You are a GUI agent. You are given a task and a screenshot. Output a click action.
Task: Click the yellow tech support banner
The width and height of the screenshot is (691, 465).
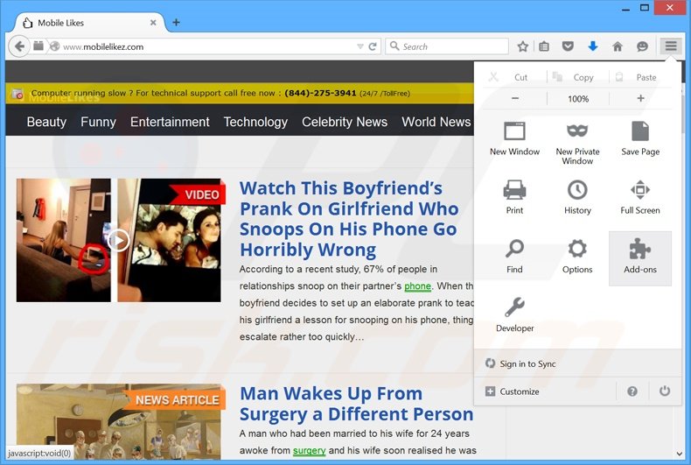pos(240,93)
